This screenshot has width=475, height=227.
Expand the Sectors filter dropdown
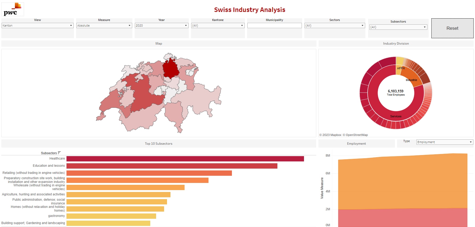pos(335,25)
